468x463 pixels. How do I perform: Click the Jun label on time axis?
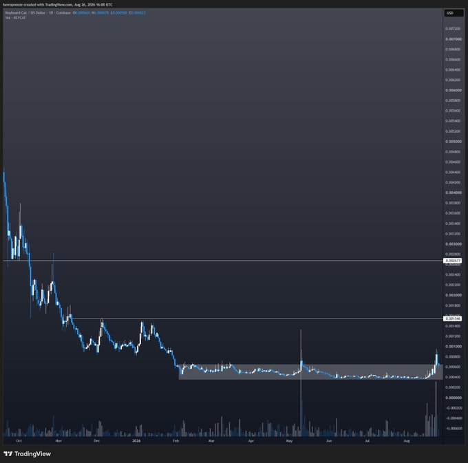329,440
